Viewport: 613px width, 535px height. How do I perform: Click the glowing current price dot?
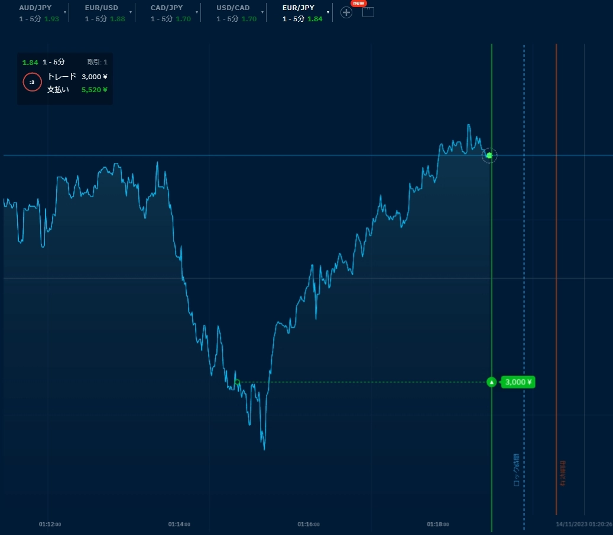pyautogui.click(x=489, y=155)
